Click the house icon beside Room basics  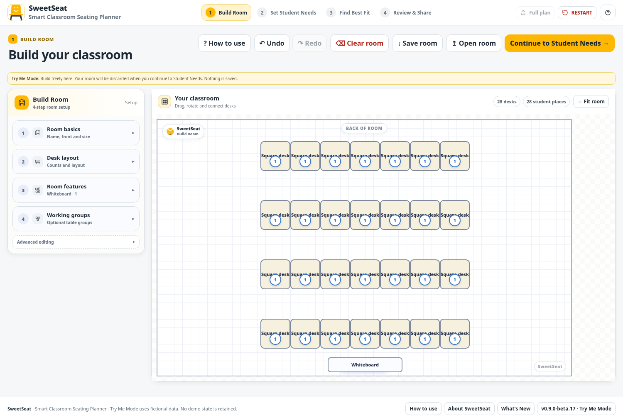(x=38, y=133)
